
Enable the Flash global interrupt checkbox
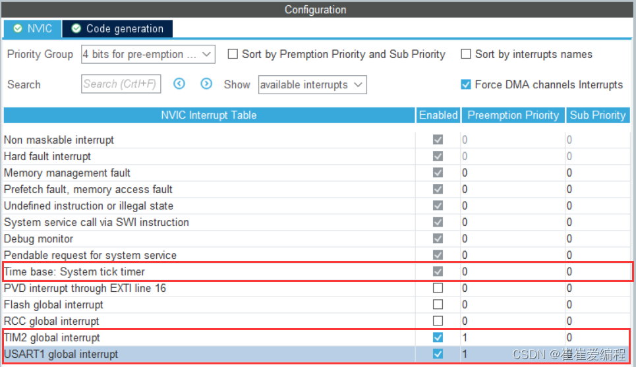click(x=438, y=304)
